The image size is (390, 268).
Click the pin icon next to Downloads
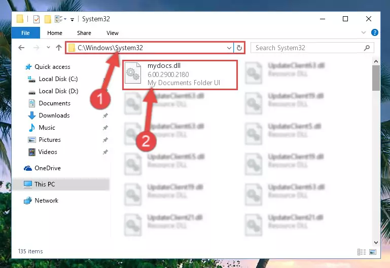point(105,116)
